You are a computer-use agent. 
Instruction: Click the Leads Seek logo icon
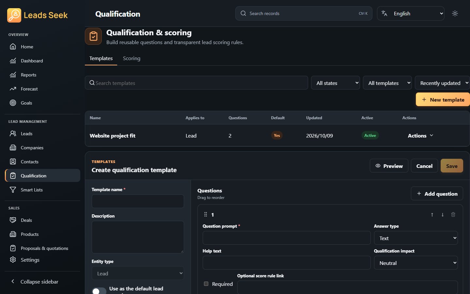(x=14, y=15)
